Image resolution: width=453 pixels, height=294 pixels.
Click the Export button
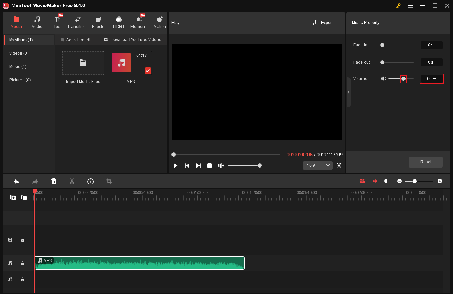tap(322, 22)
